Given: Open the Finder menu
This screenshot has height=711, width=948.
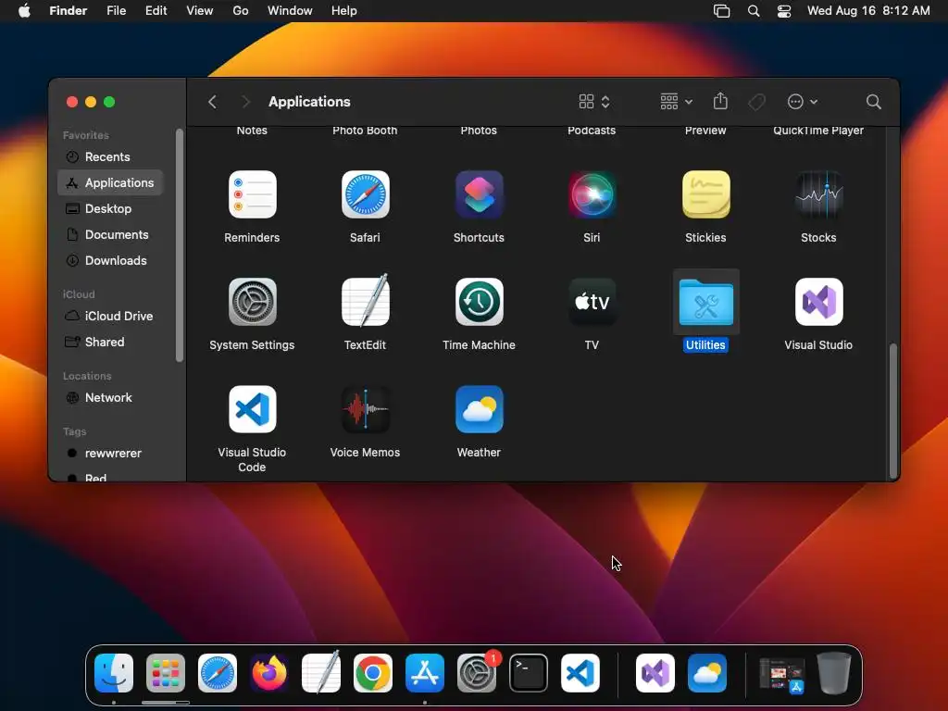Looking at the screenshot, I should click(x=69, y=11).
